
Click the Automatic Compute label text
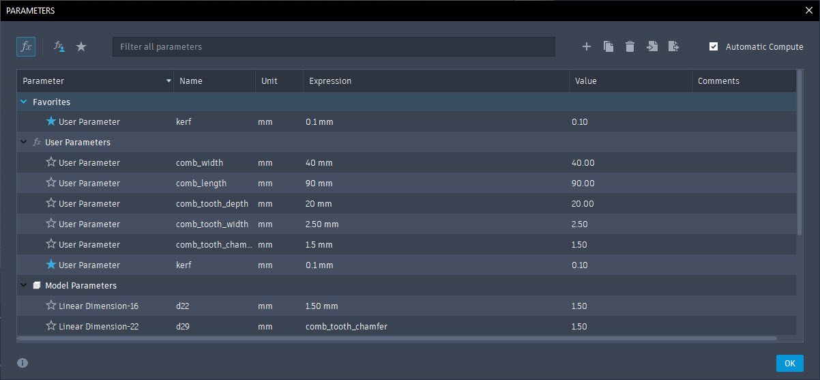[764, 46]
